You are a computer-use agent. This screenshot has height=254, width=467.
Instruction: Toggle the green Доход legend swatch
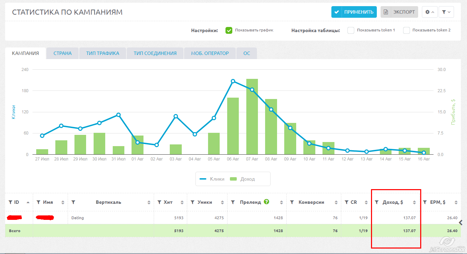click(x=234, y=179)
